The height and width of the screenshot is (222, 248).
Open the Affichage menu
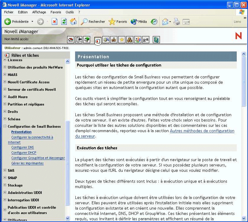[39, 12]
